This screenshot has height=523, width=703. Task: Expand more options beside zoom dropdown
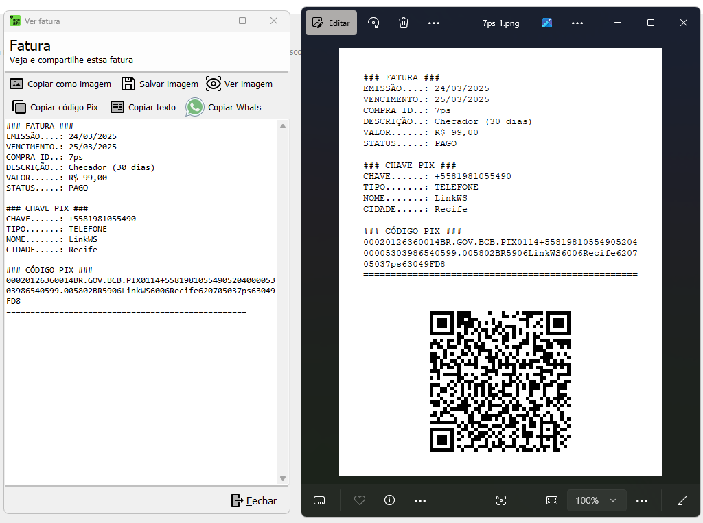642,500
